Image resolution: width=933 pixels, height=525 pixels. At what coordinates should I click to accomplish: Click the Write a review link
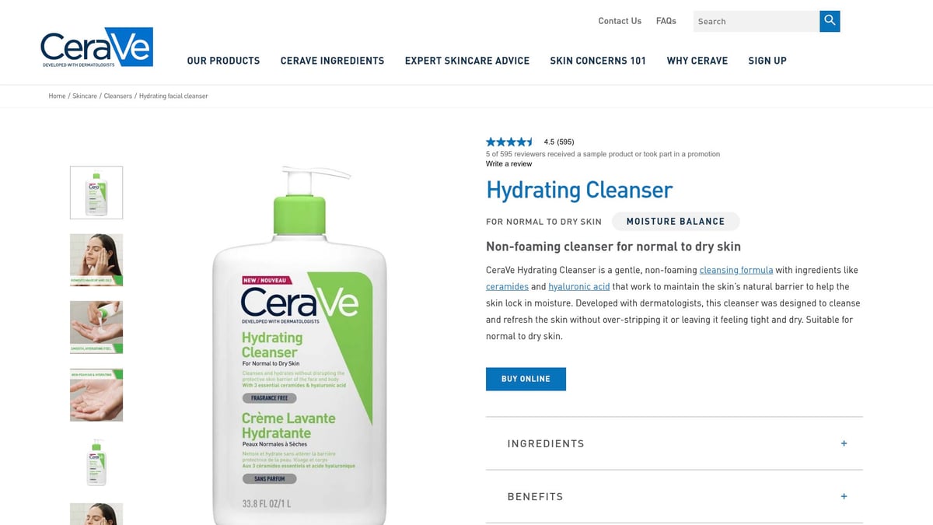click(508, 163)
